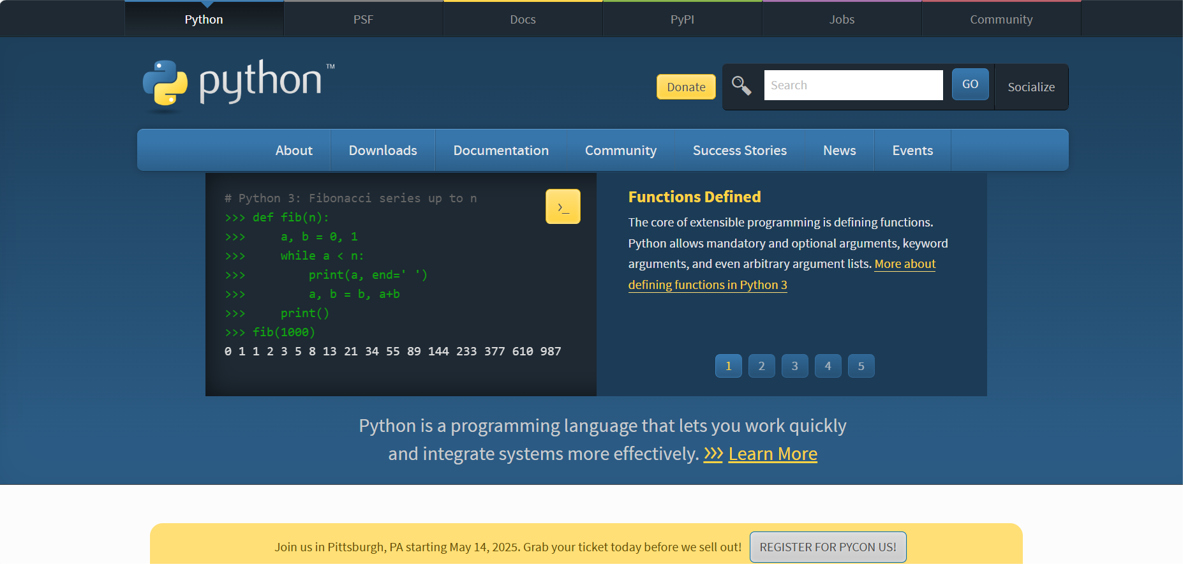Open the Community item in main navigation
The image size is (1183, 564).
click(621, 151)
